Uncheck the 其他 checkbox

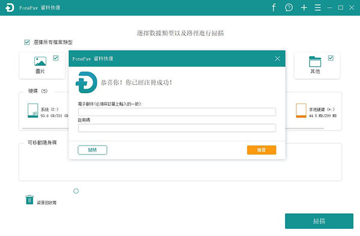coord(331,58)
